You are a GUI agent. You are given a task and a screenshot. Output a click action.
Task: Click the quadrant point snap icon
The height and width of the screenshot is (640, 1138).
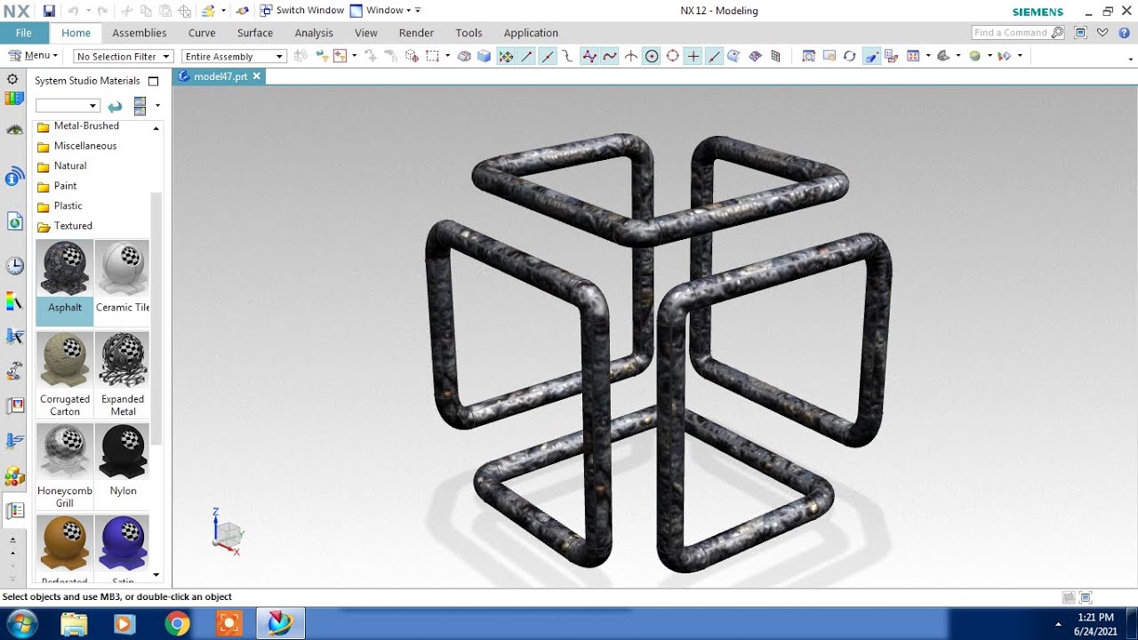673,56
